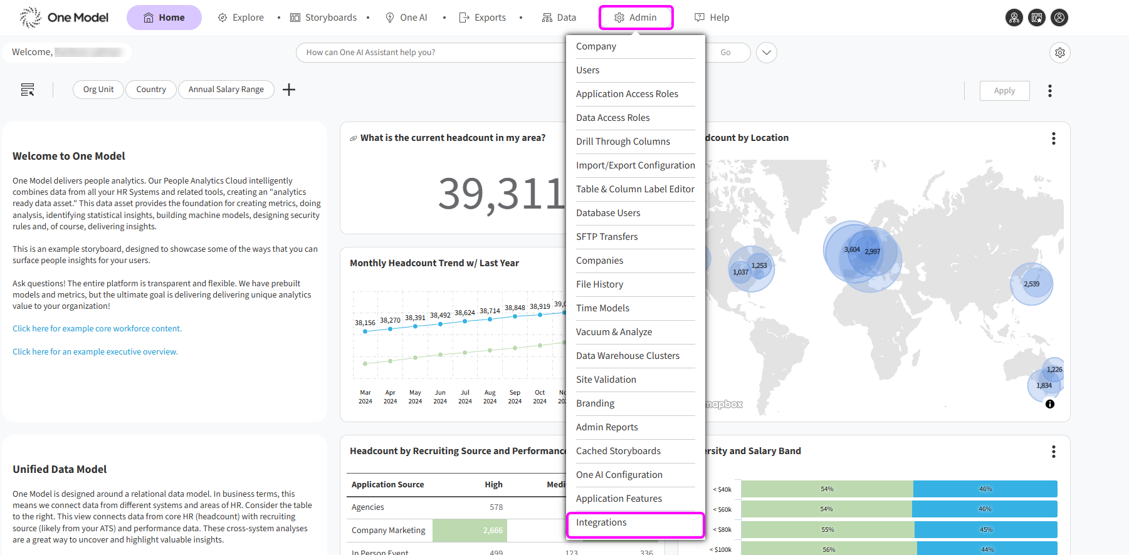
Task: Open the filter selection list icon
Action: [x=28, y=90]
